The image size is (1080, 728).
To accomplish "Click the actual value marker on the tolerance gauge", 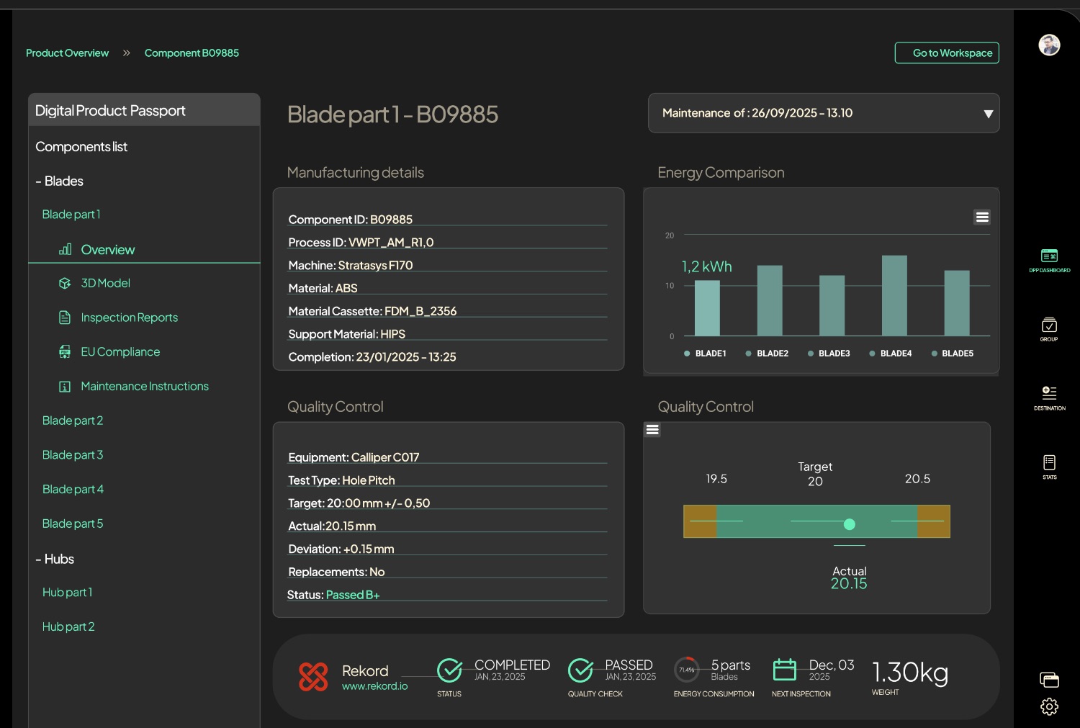I will tap(850, 524).
